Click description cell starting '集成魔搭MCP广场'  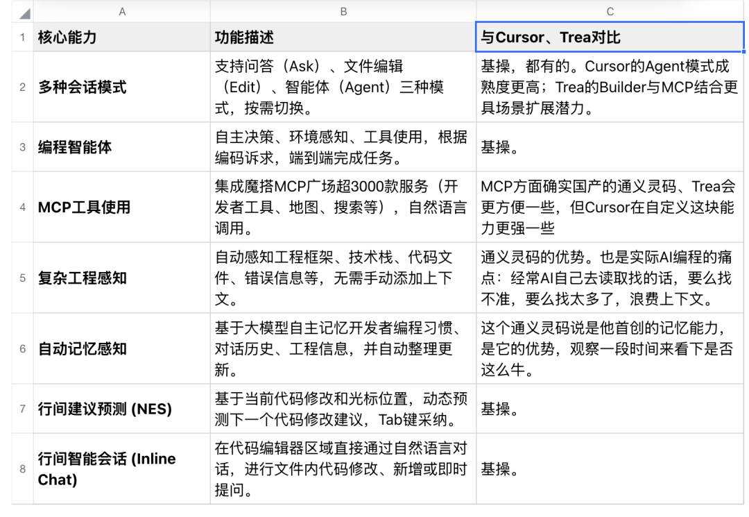(343, 207)
